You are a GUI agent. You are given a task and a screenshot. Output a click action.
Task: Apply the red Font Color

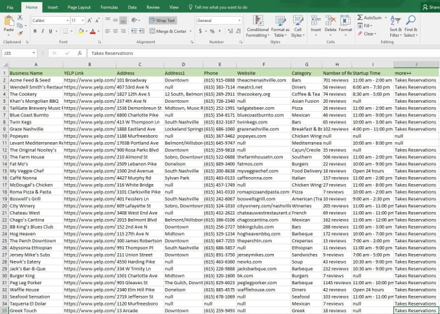93,32
